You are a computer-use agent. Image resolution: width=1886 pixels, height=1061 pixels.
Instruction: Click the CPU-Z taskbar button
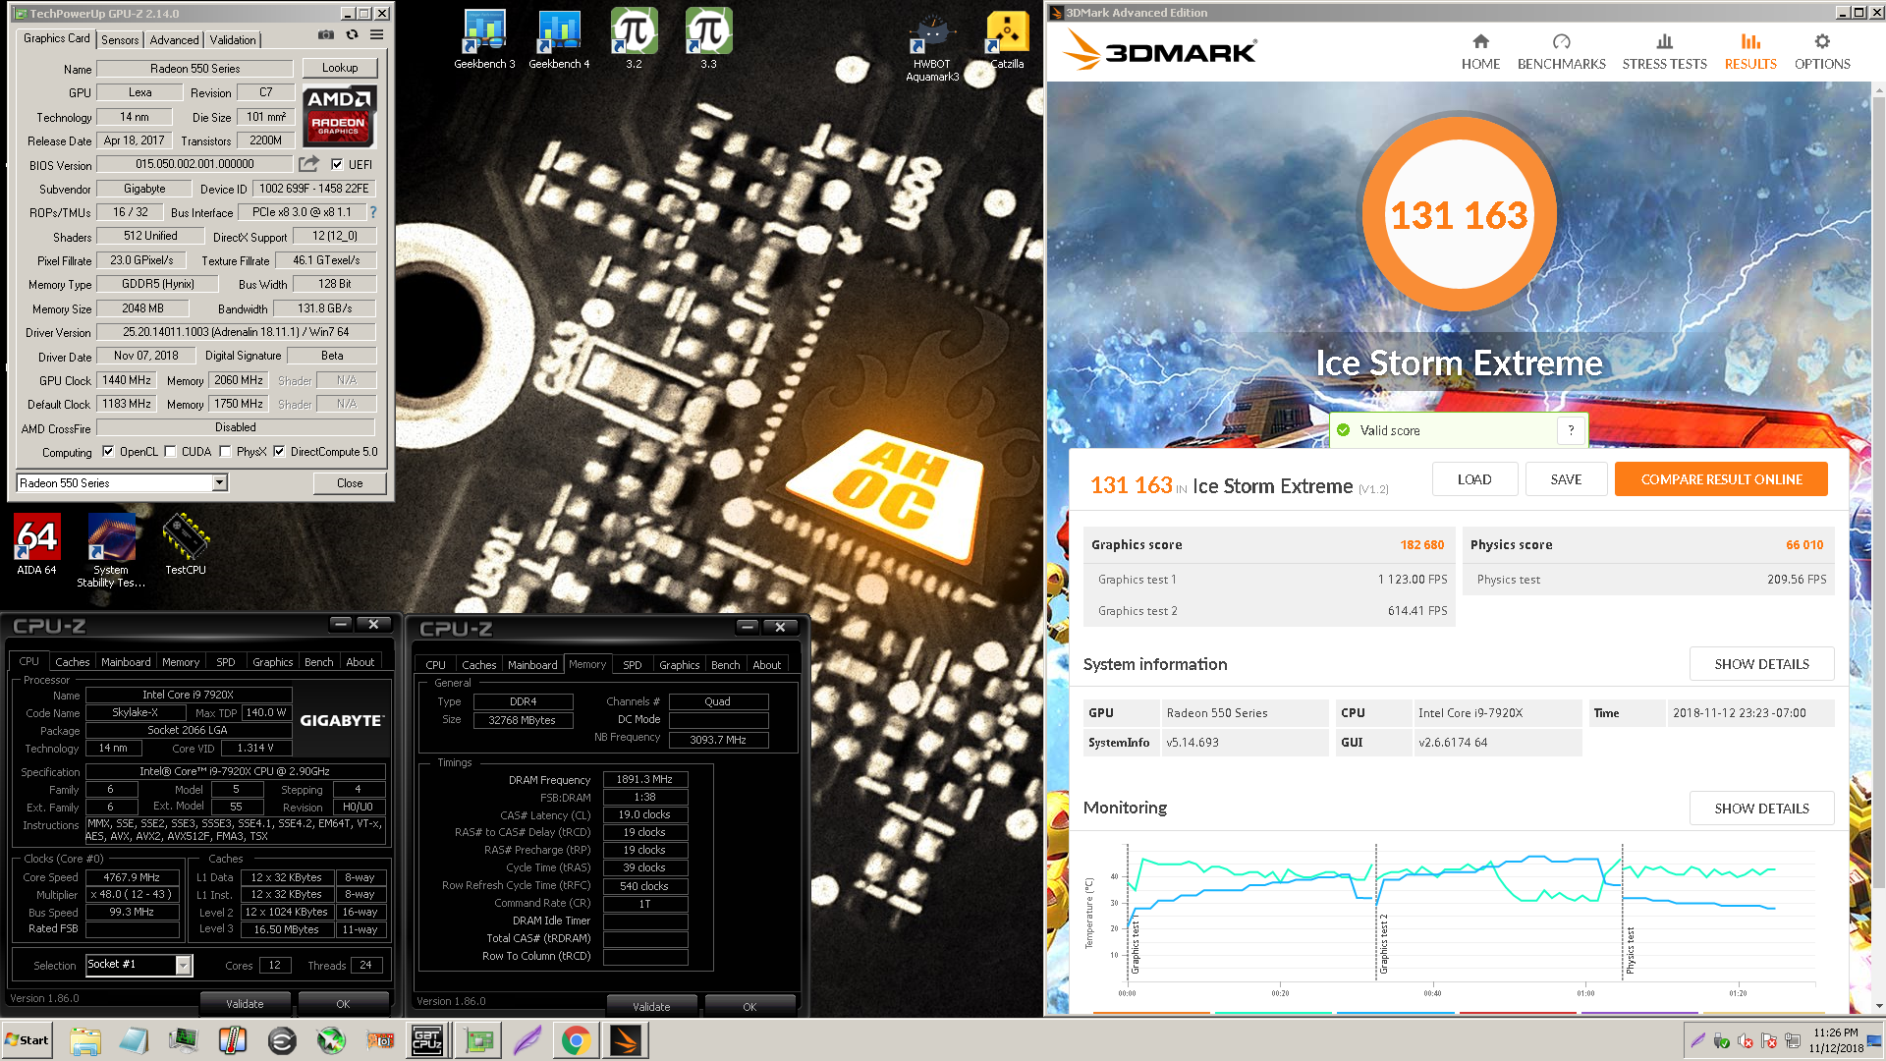click(427, 1040)
